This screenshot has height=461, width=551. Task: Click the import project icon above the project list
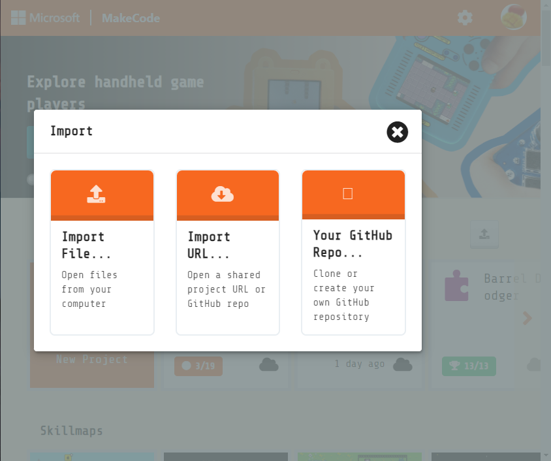tap(484, 234)
